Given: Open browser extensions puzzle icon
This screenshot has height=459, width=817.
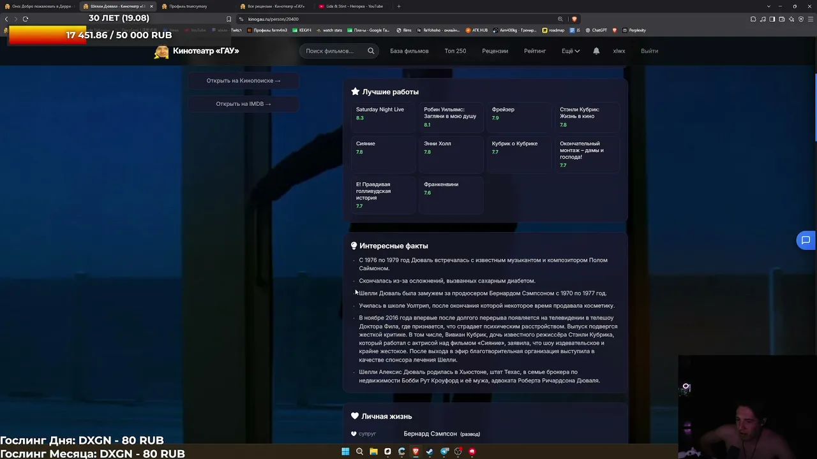Looking at the screenshot, I should coord(753,19).
